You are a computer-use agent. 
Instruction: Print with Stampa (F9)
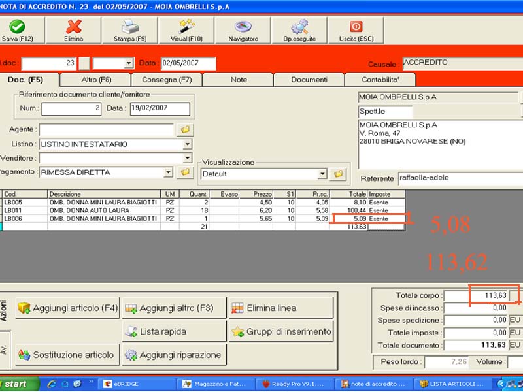[x=130, y=30]
